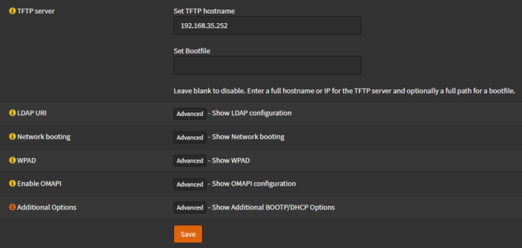Show Advanced additional BOOTP/DHCP options

tap(190, 207)
